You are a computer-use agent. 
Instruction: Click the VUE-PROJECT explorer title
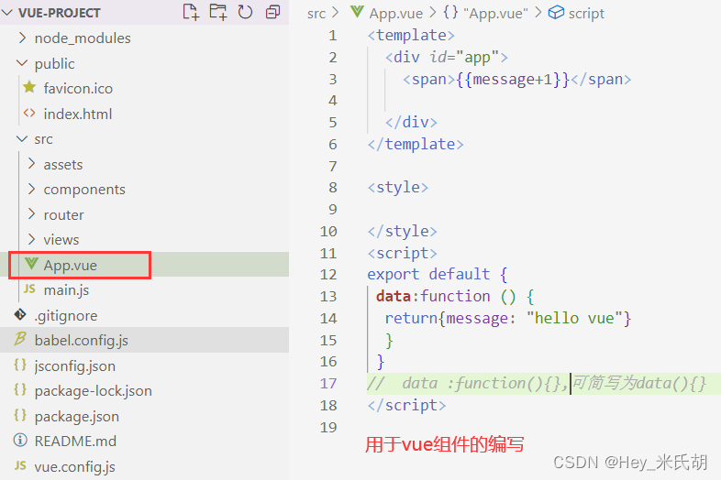click(60, 13)
